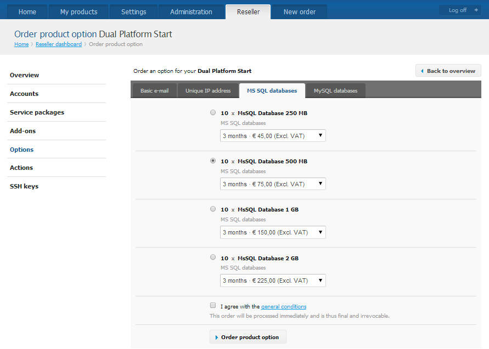Open SSH keys in the sidebar
This screenshot has width=489, height=349.
pos(24,186)
